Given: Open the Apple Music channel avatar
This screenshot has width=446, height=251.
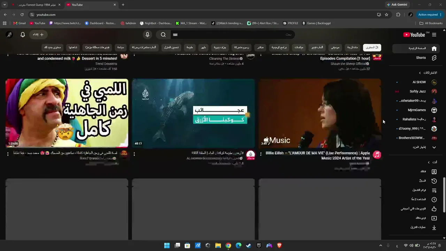Looking at the screenshot, I should [377, 155].
